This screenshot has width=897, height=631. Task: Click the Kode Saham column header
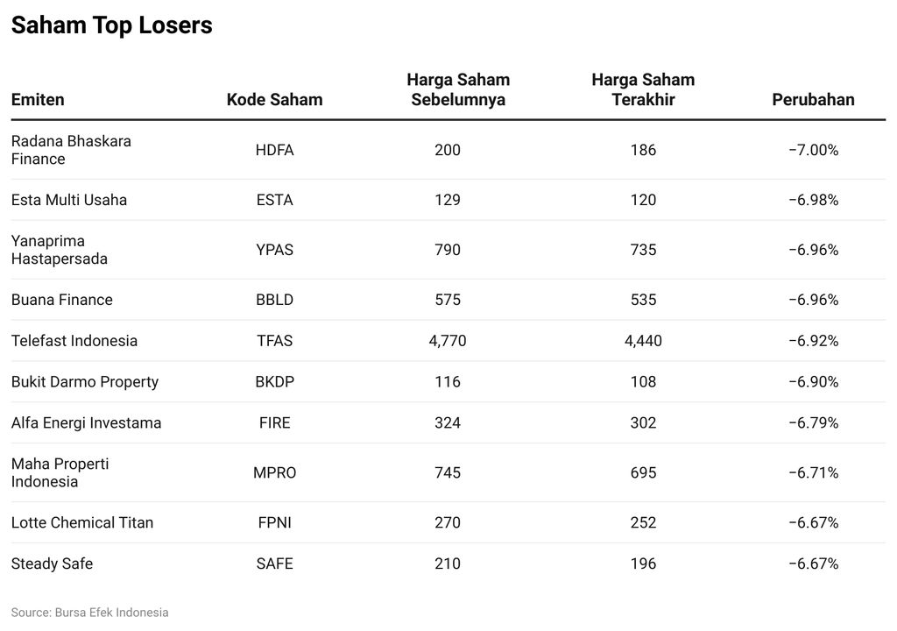click(274, 100)
